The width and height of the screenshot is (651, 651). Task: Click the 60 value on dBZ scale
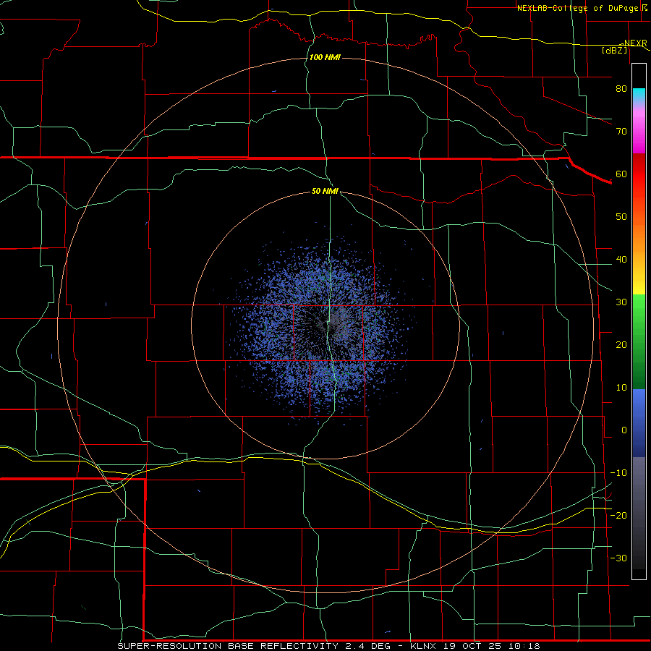point(621,174)
